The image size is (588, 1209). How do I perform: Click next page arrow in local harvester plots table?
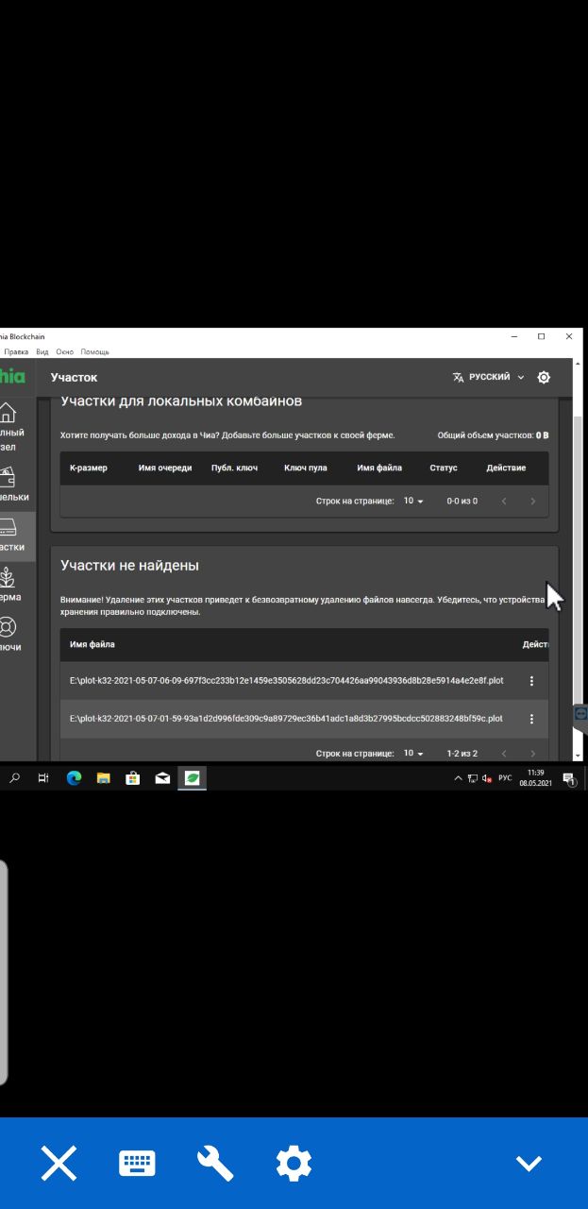click(x=532, y=501)
